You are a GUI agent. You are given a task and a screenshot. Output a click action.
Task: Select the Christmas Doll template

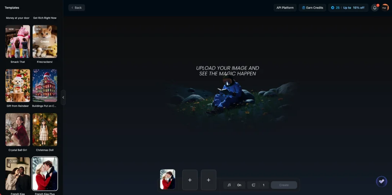[x=45, y=129]
